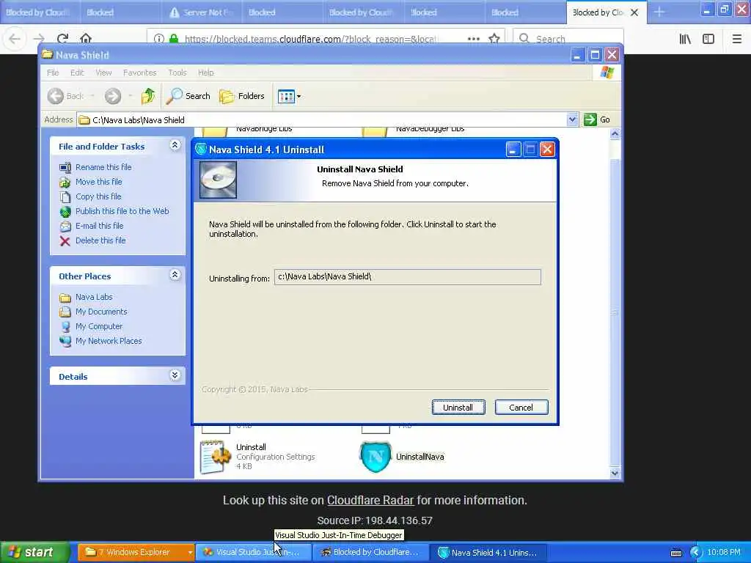Expand the Address bar dropdown

pyautogui.click(x=572, y=119)
